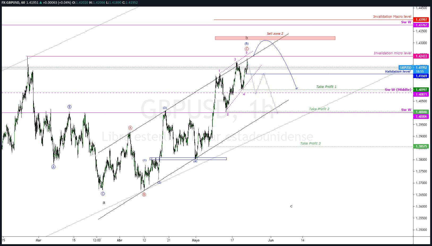Click the FX:GBPUSD symbol title
The height and width of the screenshot is (246, 432).
pyautogui.click(x=10, y=2)
